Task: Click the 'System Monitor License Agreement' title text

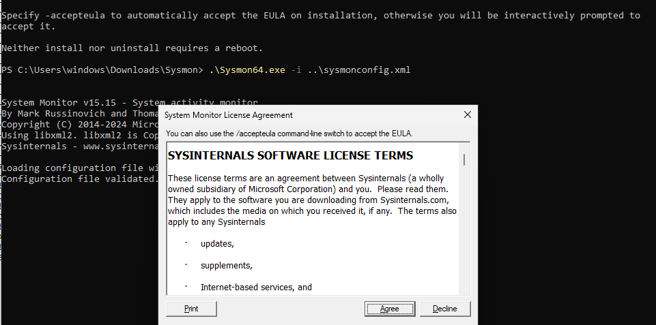Action: point(229,115)
